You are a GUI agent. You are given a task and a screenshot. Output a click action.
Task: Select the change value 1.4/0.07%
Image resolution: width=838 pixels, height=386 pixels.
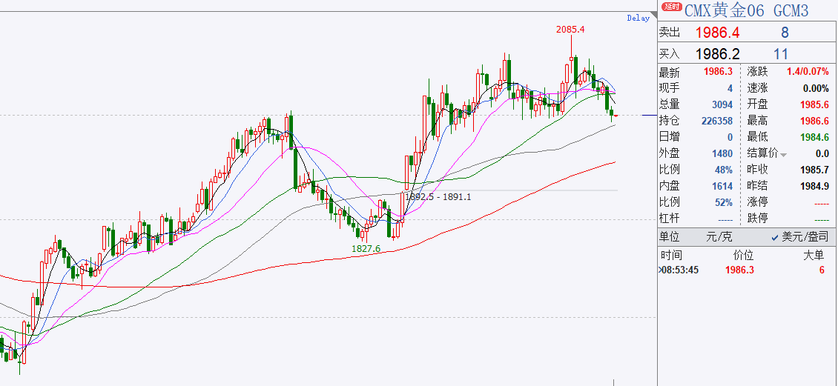tap(808, 72)
